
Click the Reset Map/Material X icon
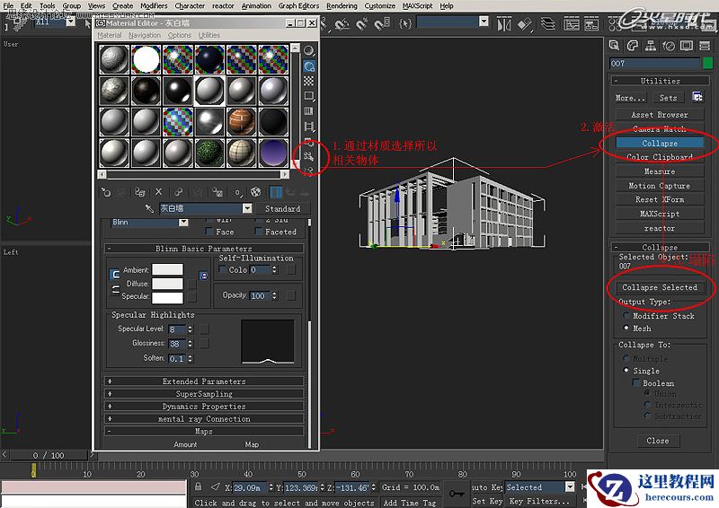(159, 192)
